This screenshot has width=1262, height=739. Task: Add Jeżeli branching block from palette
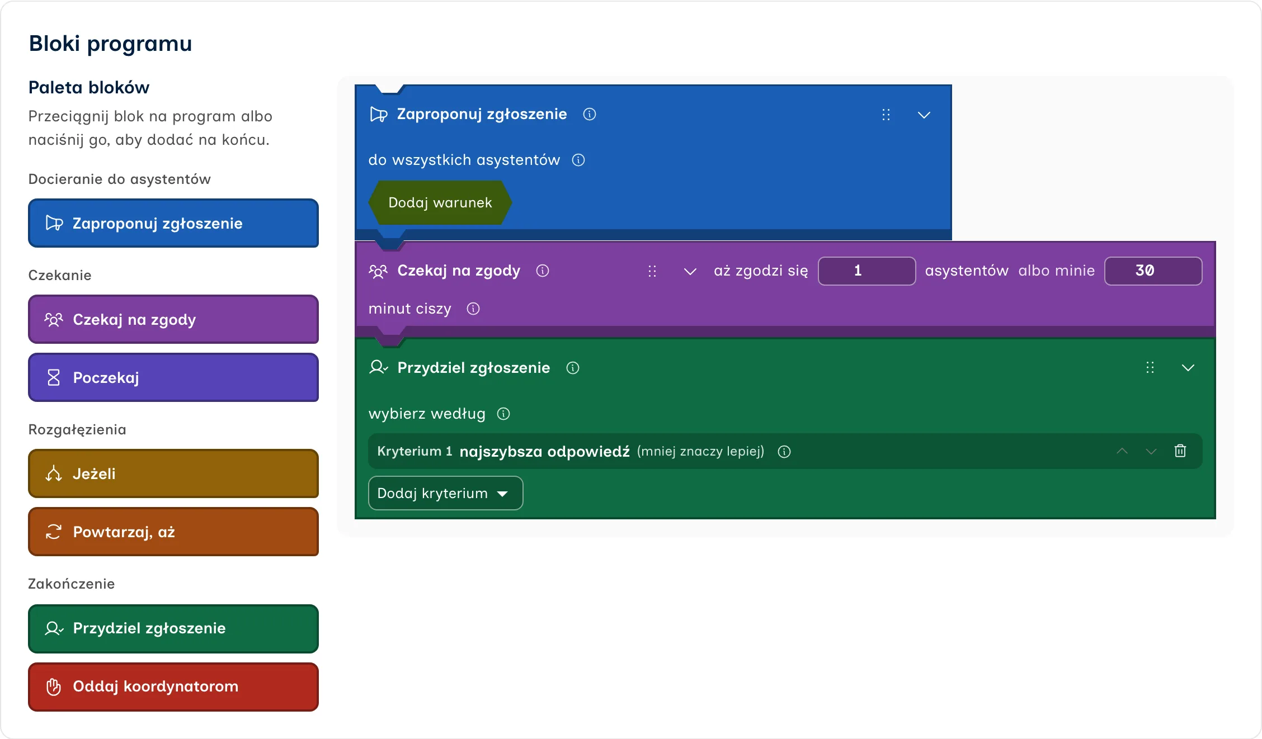pyautogui.click(x=173, y=473)
